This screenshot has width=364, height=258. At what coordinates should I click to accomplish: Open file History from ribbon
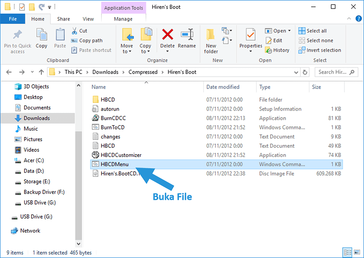coord(277,50)
